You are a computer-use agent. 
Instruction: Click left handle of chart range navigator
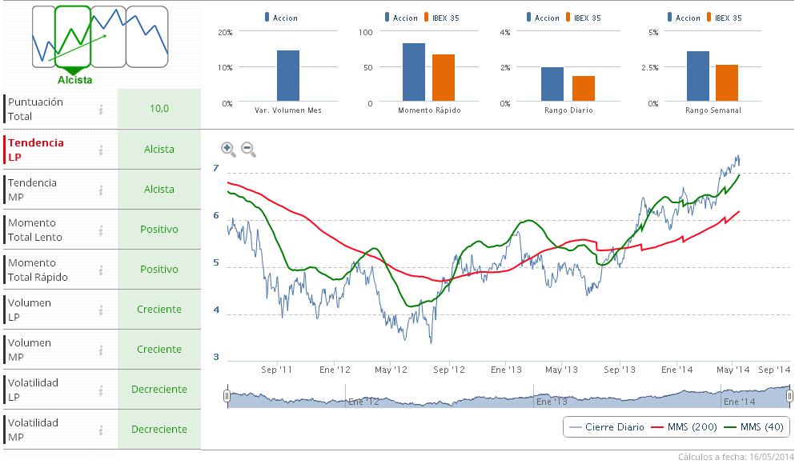227,395
